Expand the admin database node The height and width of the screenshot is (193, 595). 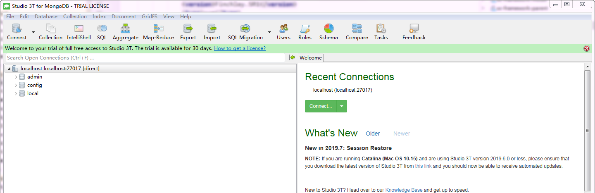coord(16,77)
